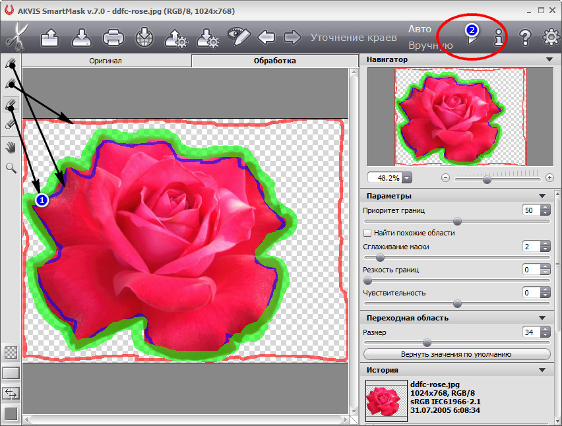The width and height of the screenshot is (562, 426).
Task: Select the Hand pan tool
Action: pyautogui.click(x=11, y=146)
